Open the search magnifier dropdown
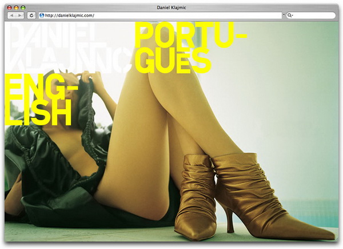The width and height of the screenshot is (343, 249). (290, 15)
